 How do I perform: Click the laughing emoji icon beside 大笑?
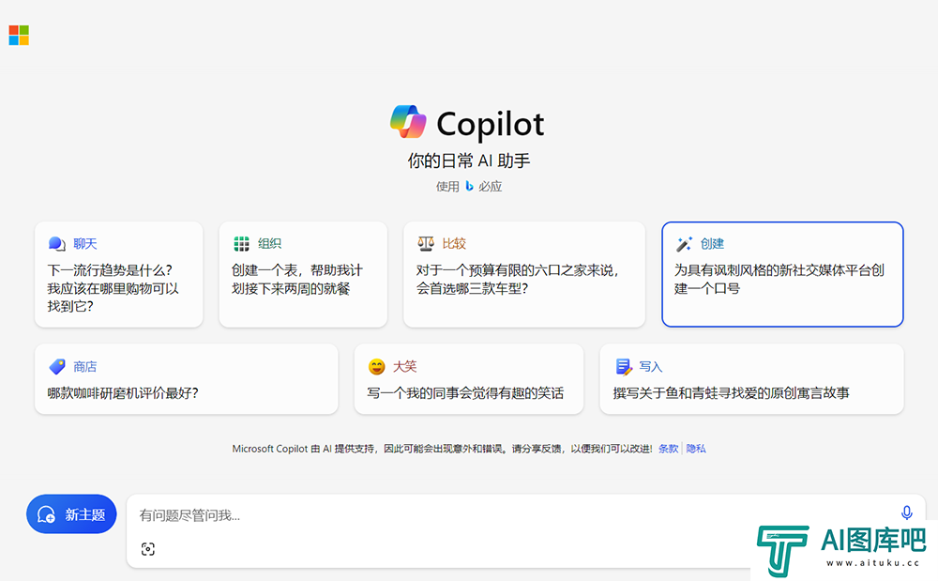point(376,366)
